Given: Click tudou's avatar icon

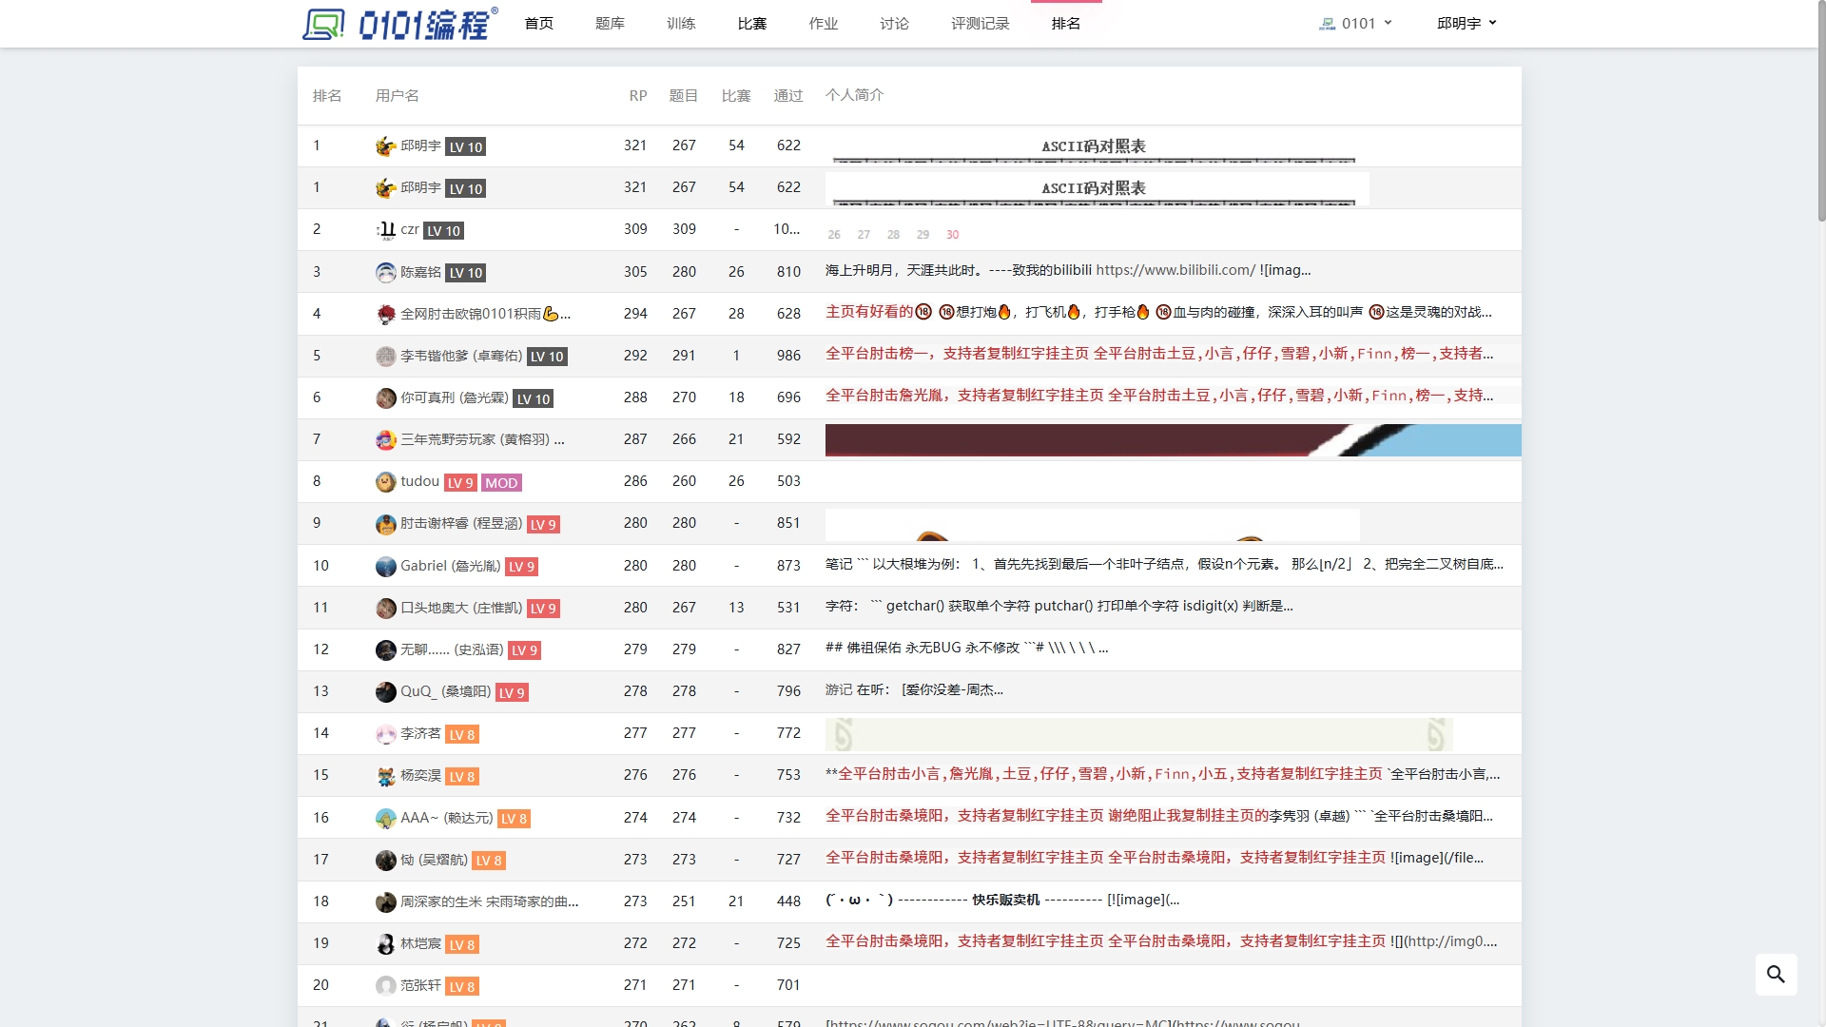Looking at the screenshot, I should [x=385, y=482].
